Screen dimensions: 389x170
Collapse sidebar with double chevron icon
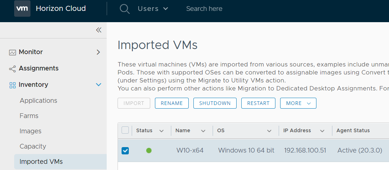(x=98, y=30)
